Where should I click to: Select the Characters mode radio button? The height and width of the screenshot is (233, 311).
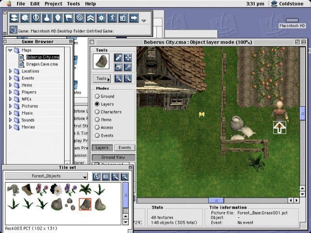(97, 112)
